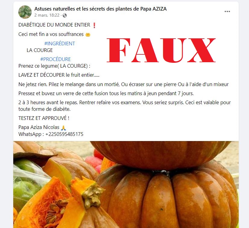Click the red FAUX stamp overlay
249x228 pixels.
pyautogui.click(x=161, y=50)
